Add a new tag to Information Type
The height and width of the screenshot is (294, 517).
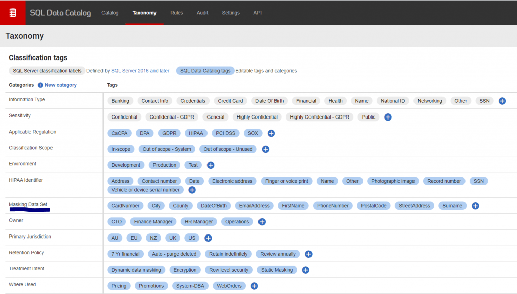tap(502, 101)
